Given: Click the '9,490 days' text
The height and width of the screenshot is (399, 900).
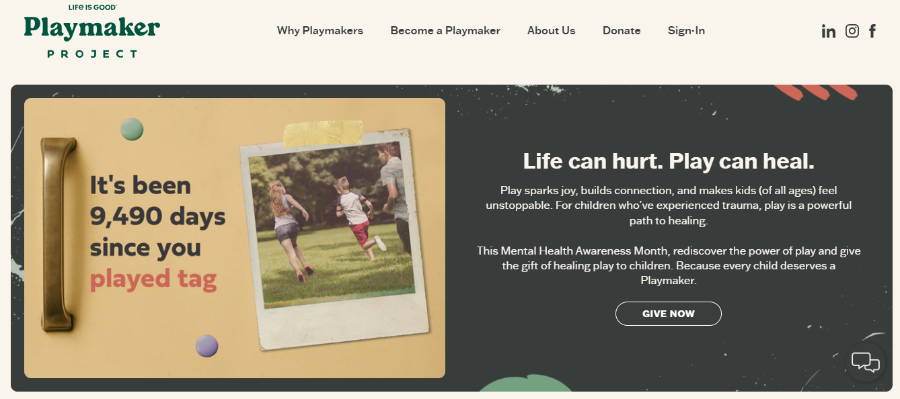Looking at the screenshot, I should tap(157, 216).
